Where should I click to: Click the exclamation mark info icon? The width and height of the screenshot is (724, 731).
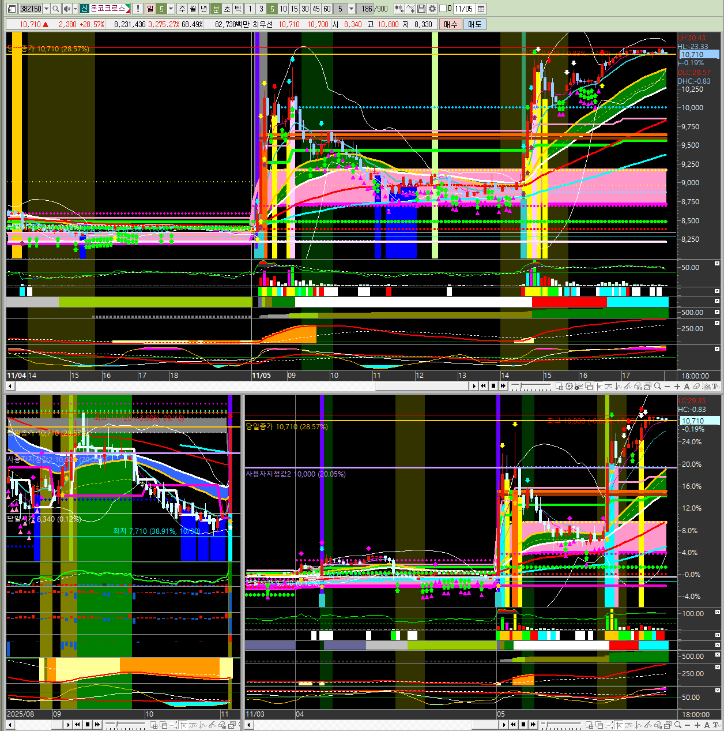pyautogui.click(x=138, y=9)
